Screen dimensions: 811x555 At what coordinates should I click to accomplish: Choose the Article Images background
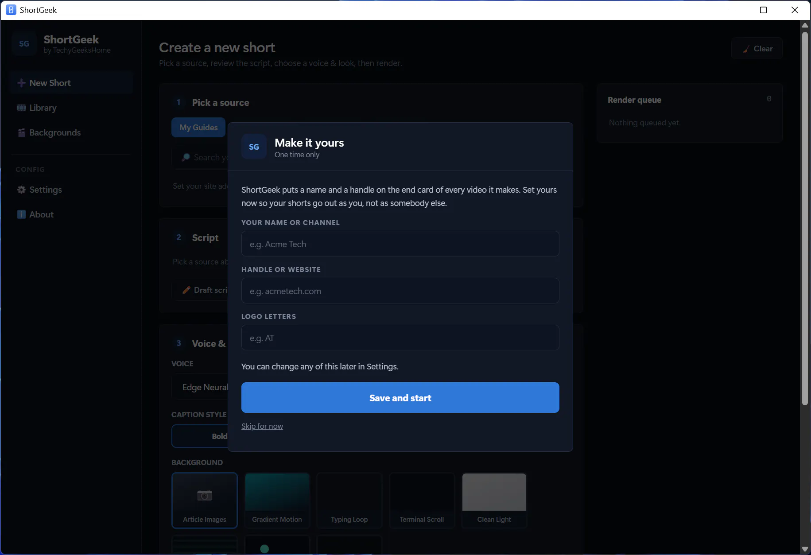point(204,501)
